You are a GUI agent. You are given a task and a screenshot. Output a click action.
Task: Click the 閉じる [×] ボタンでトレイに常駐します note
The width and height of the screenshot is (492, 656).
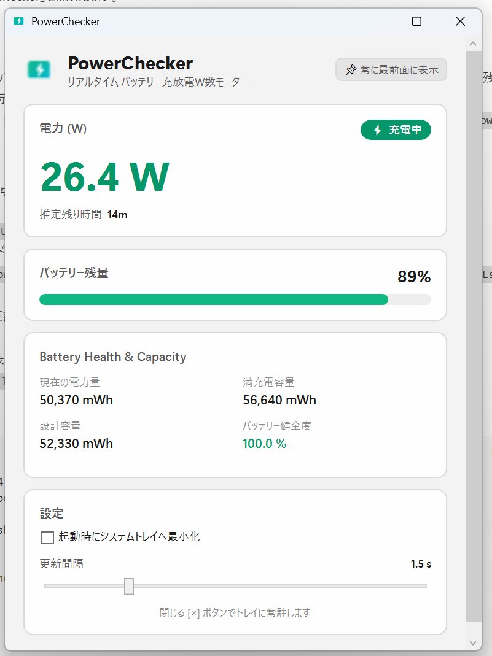pyautogui.click(x=235, y=613)
